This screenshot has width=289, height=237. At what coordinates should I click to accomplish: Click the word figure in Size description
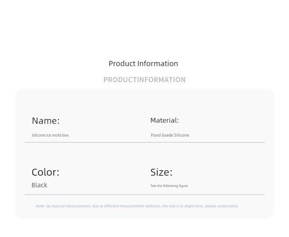click(183, 186)
